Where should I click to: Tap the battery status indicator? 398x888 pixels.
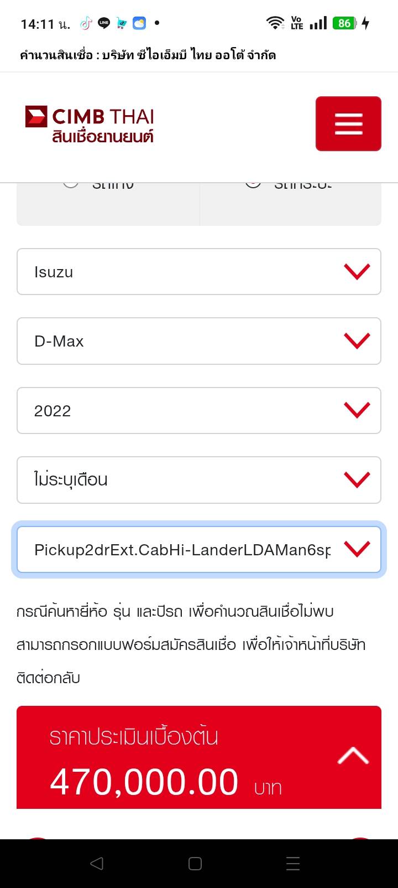click(x=345, y=23)
